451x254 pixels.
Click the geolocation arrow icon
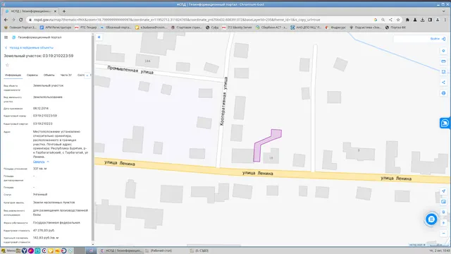(x=443, y=191)
